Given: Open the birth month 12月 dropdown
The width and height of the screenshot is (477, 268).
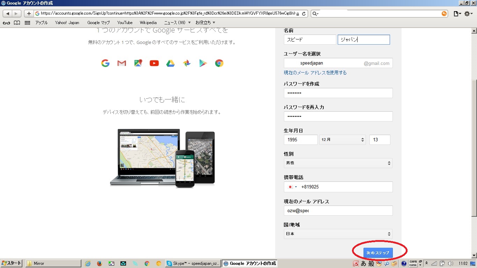Looking at the screenshot, I should coord(343,140).
